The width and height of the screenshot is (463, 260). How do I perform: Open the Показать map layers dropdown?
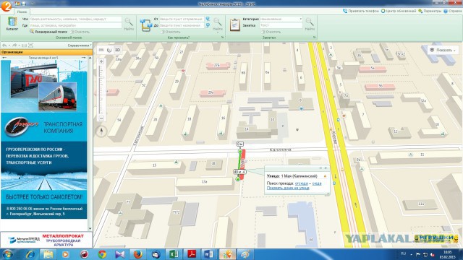point(443,50)
